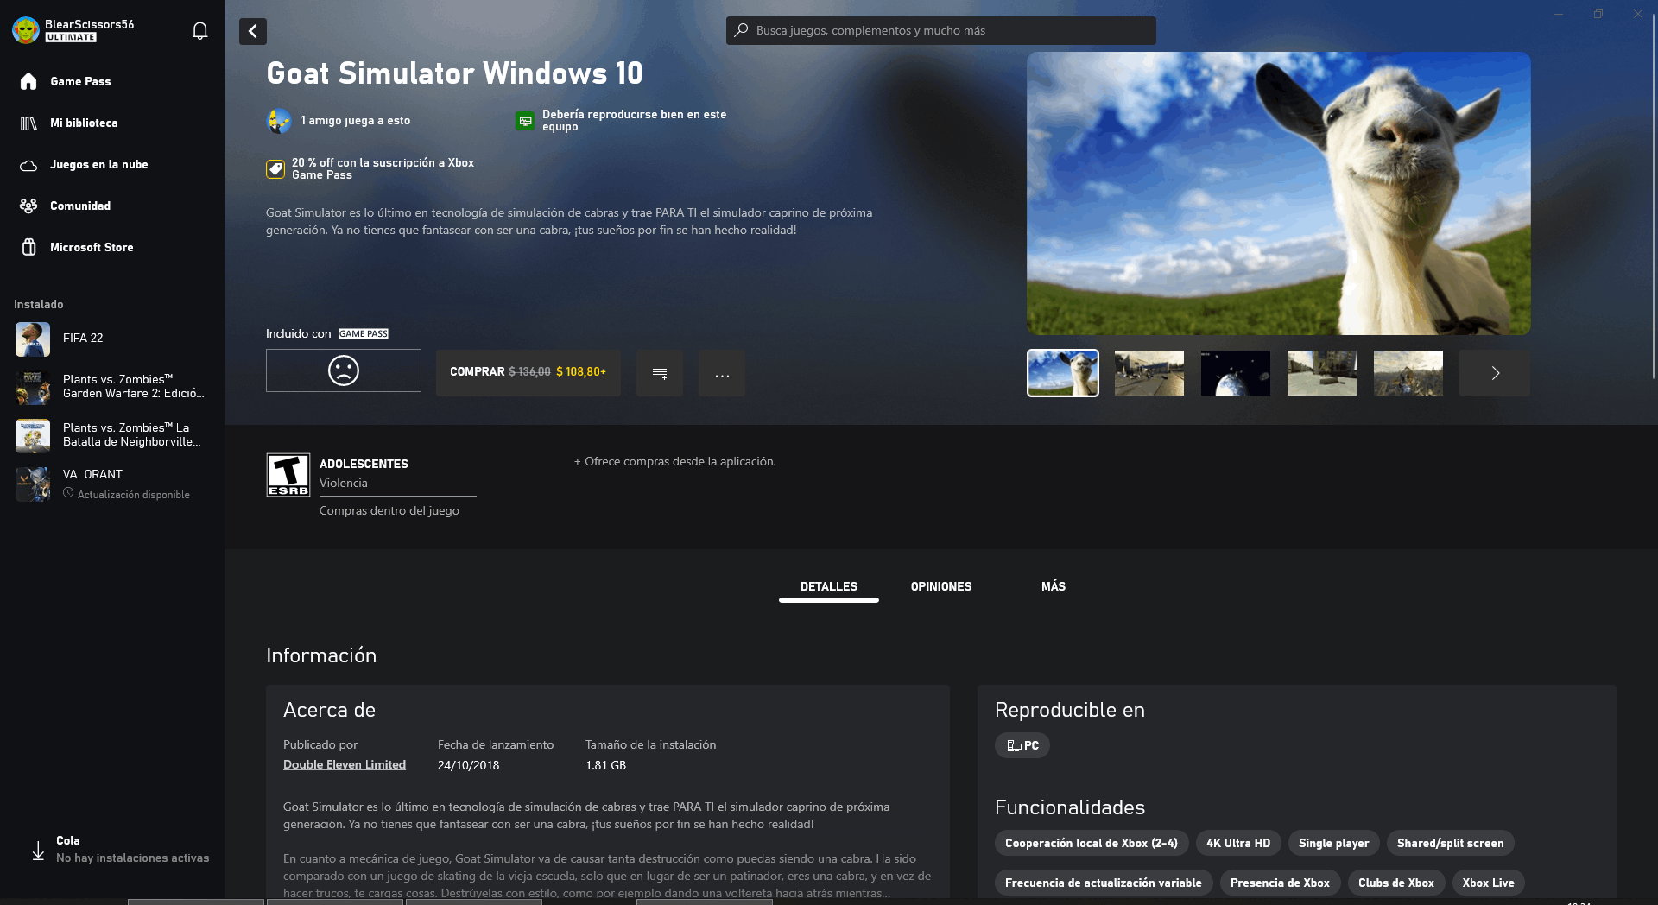The image size is (1658, 905).
Task: Open Double Eleven Limited publisher link
Action: (345, 764)
